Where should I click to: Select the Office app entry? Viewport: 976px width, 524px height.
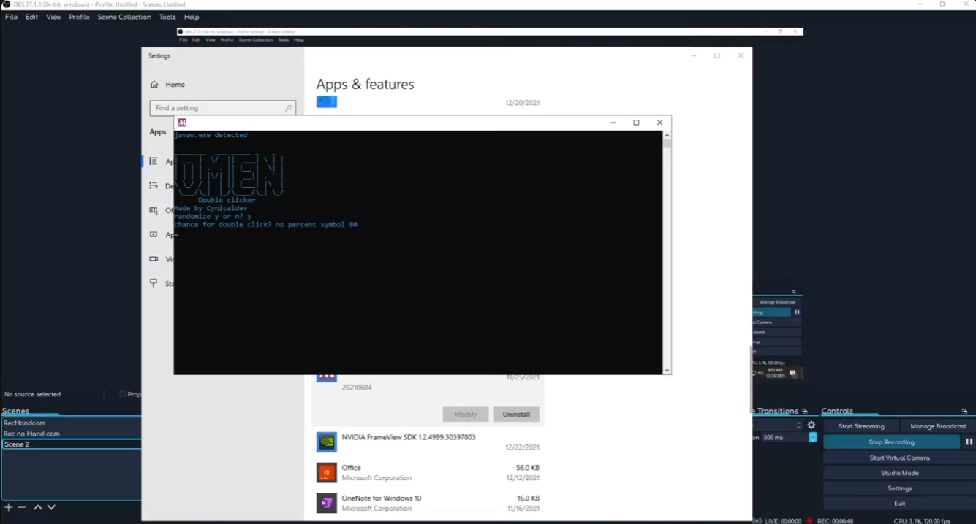coord(428,472)
